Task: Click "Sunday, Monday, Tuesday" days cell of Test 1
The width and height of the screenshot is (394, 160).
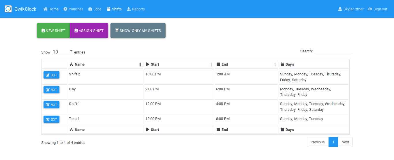Action: pyautogui.click(x=314, y=119)
